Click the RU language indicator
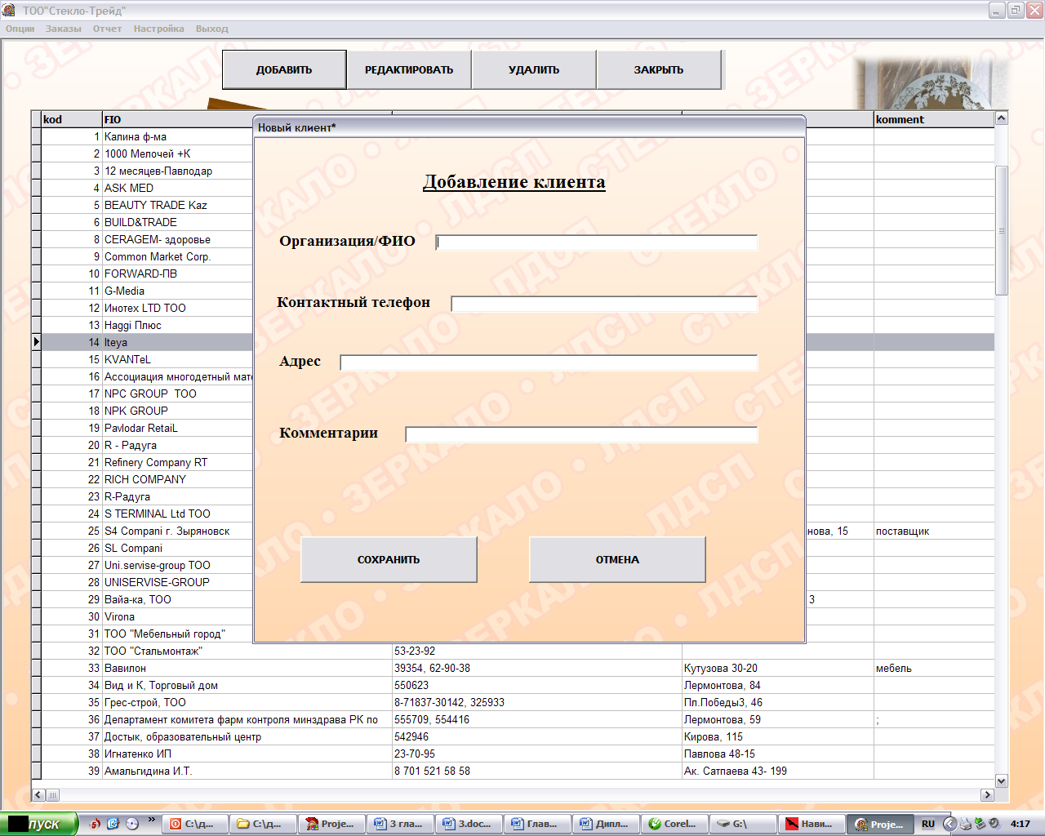This screenshot has height=836, width=1045. point(928,824)
